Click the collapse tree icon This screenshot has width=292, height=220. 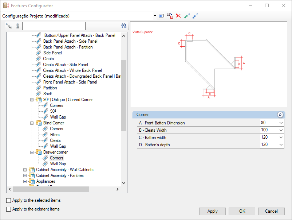17,26
